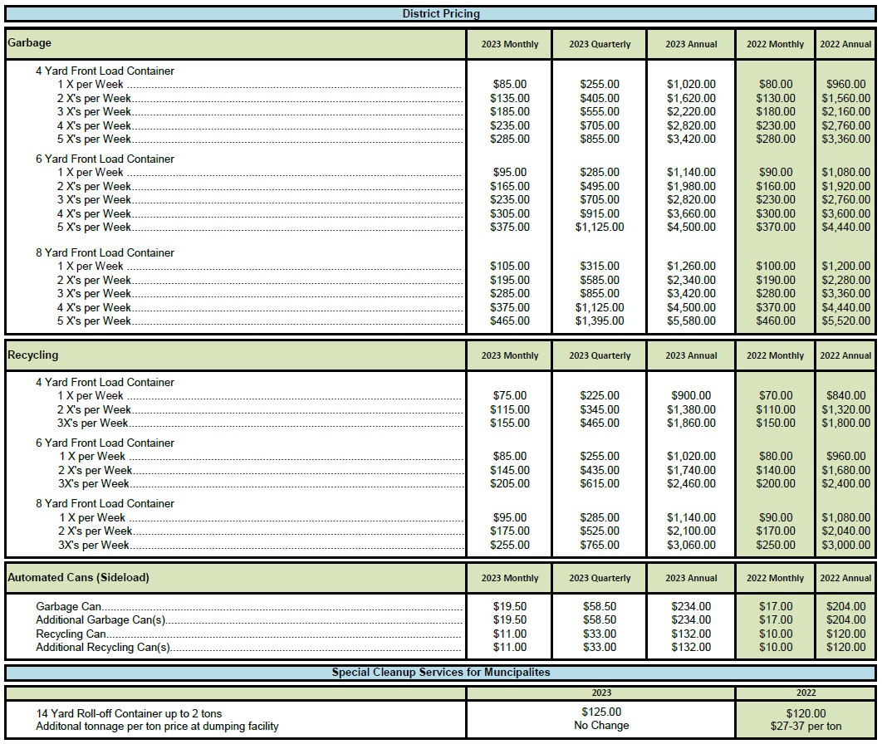Viewport: 882px width, 744px height.
Task: Select the $915.00 quarterly value
Action: pos(600,213)
